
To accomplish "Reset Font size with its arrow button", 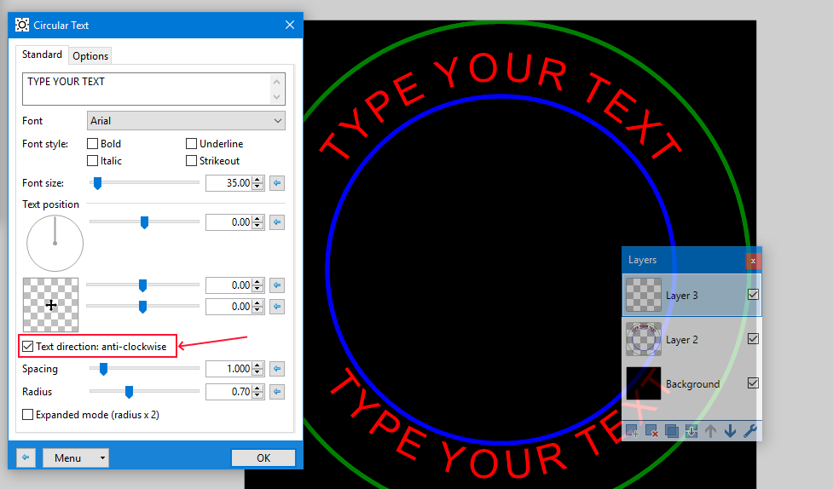I will 277,183.
